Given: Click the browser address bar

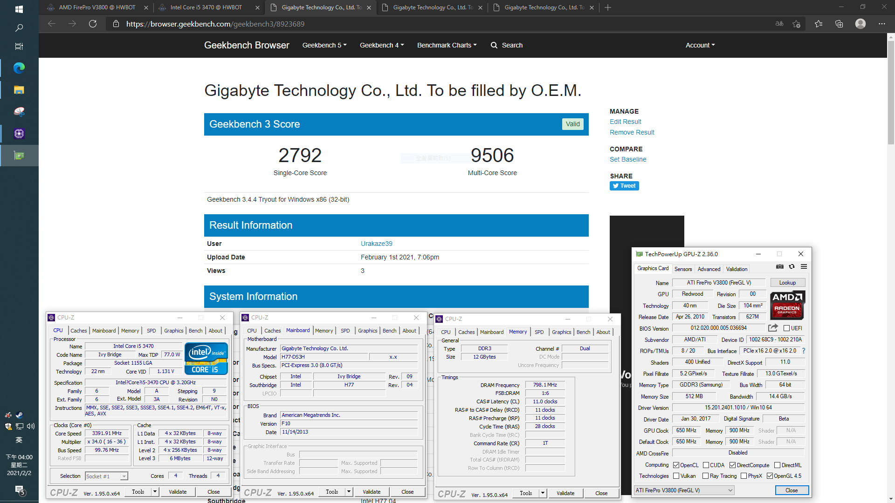Looking at the screenshot, I should [438, 24].
